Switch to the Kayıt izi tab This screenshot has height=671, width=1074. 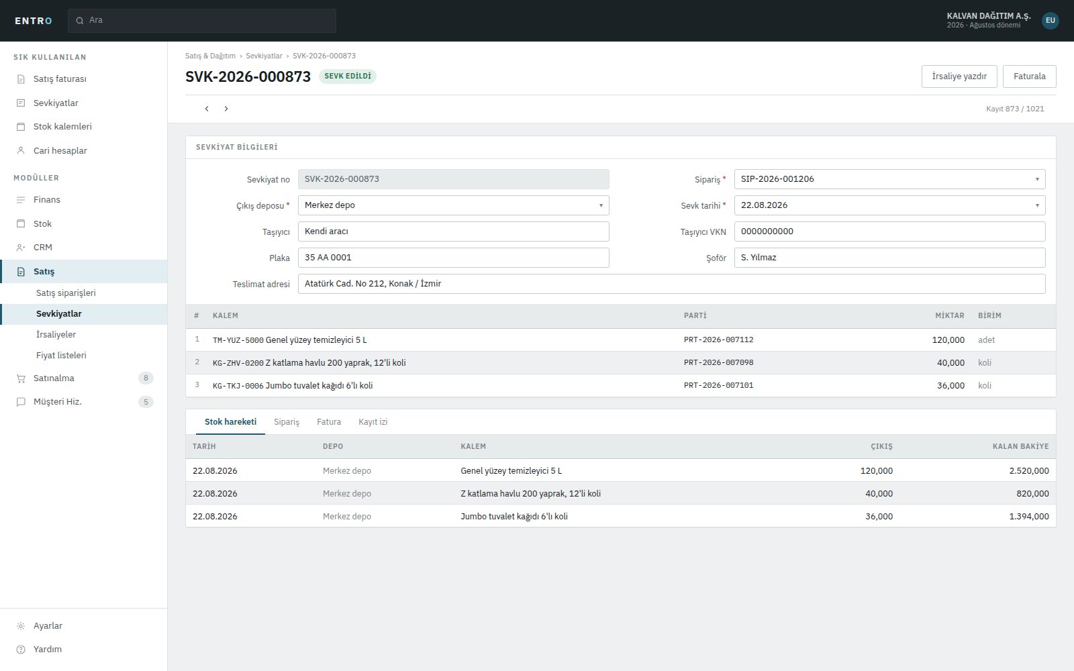(x=373, y=422)
